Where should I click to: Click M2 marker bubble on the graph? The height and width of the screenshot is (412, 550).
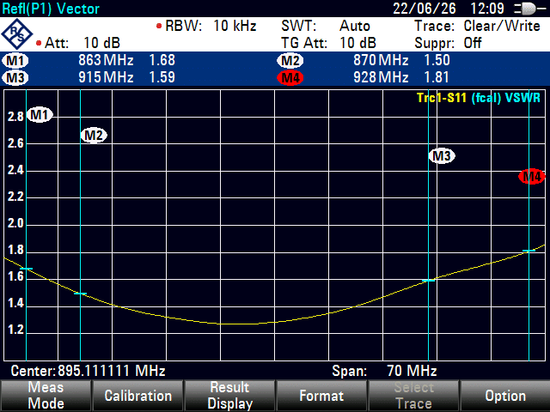[94, 136]
